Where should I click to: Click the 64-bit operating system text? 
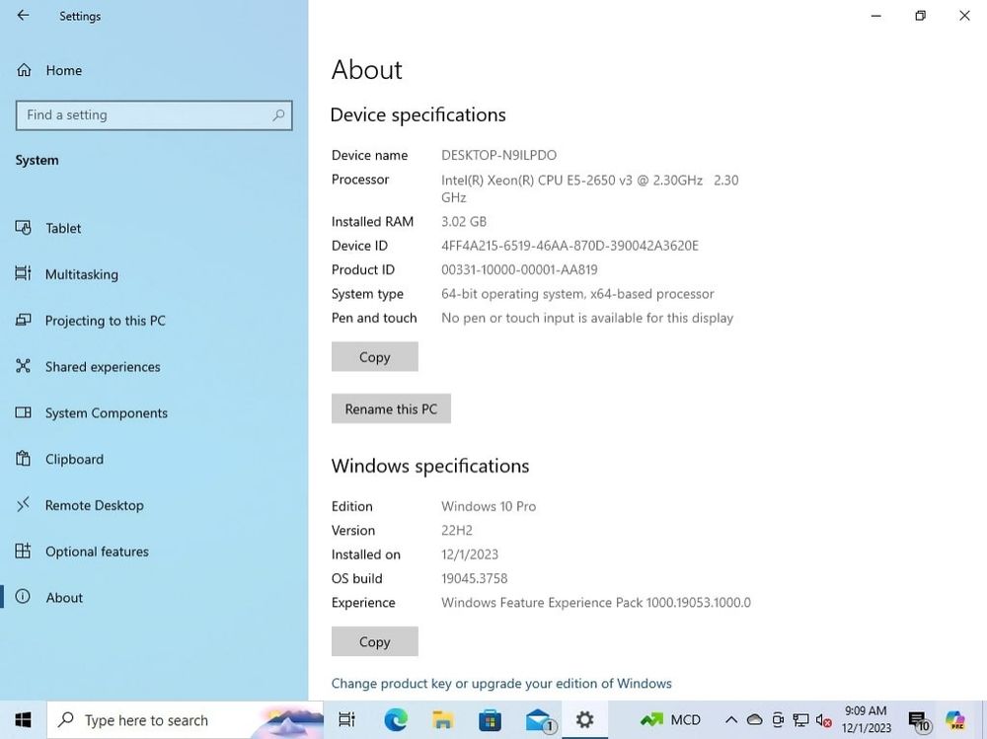click(x=577, y=294)
